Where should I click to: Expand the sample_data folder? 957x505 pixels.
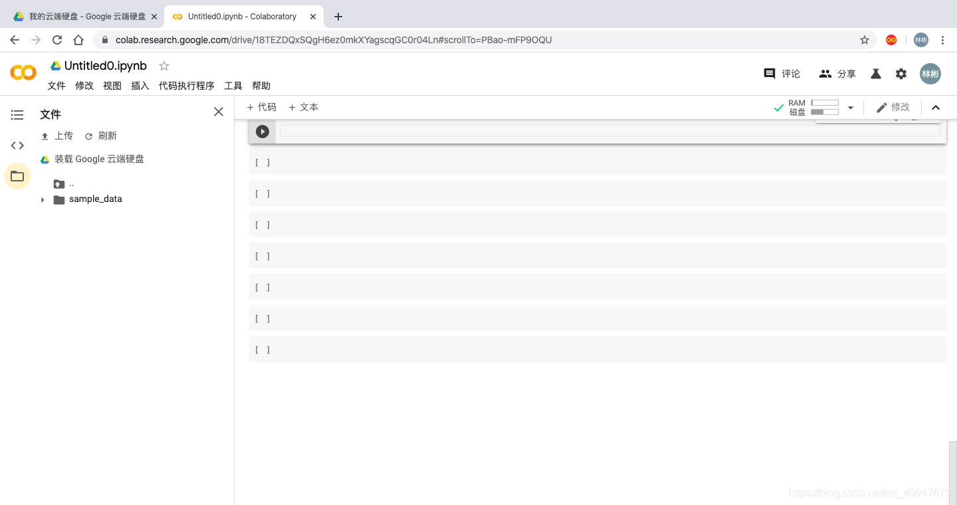[42, 199]
